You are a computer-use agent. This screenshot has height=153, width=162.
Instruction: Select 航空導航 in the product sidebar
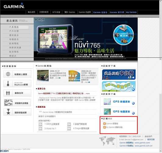point(14,52)
